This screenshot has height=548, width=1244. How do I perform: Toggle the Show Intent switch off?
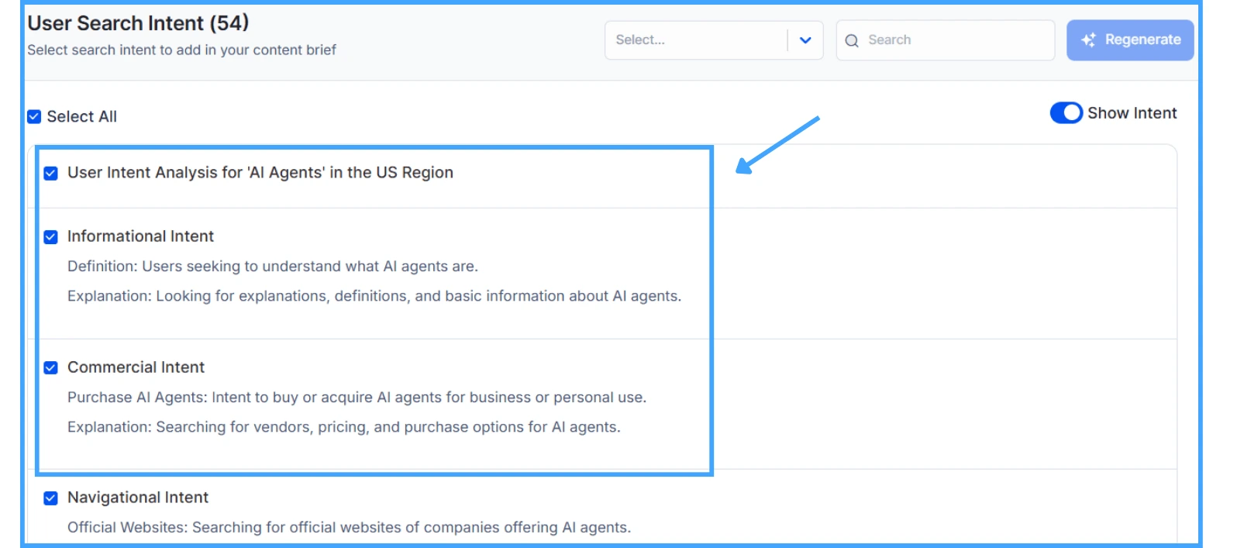[1066, 113]
